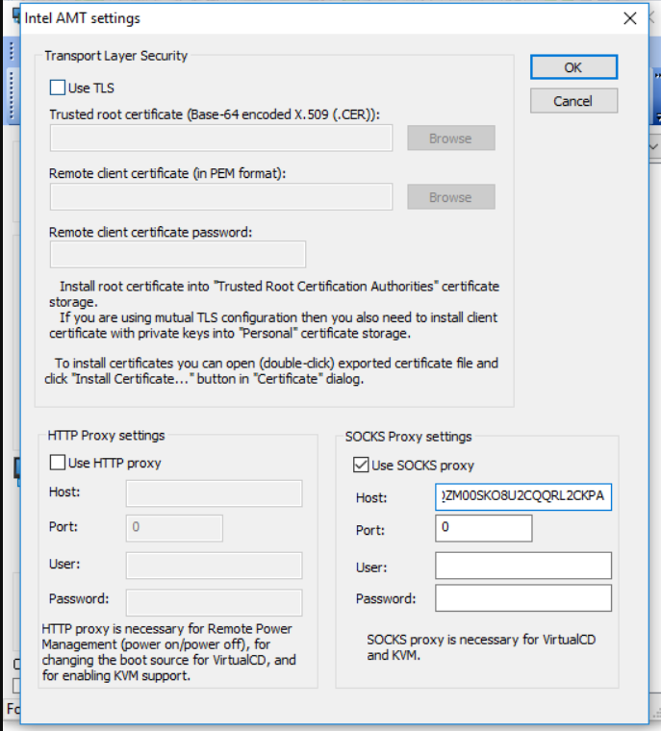This screenshot has height=731, width=661.
Task: Click the SOCKS proxy User field
Action: 523,566
